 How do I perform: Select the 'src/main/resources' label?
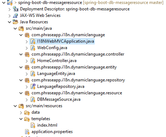coord(44,106)
